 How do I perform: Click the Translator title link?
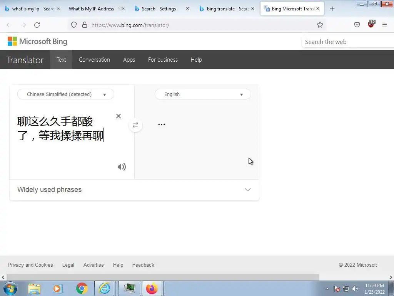[x=25, y=60]
